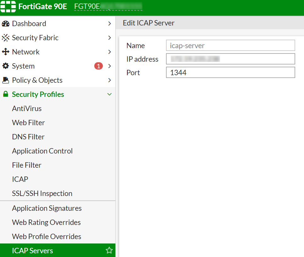Screen dimensions: 304x257
Task: Click the Security Fabric icon
Action: click(x=6, y=38)
